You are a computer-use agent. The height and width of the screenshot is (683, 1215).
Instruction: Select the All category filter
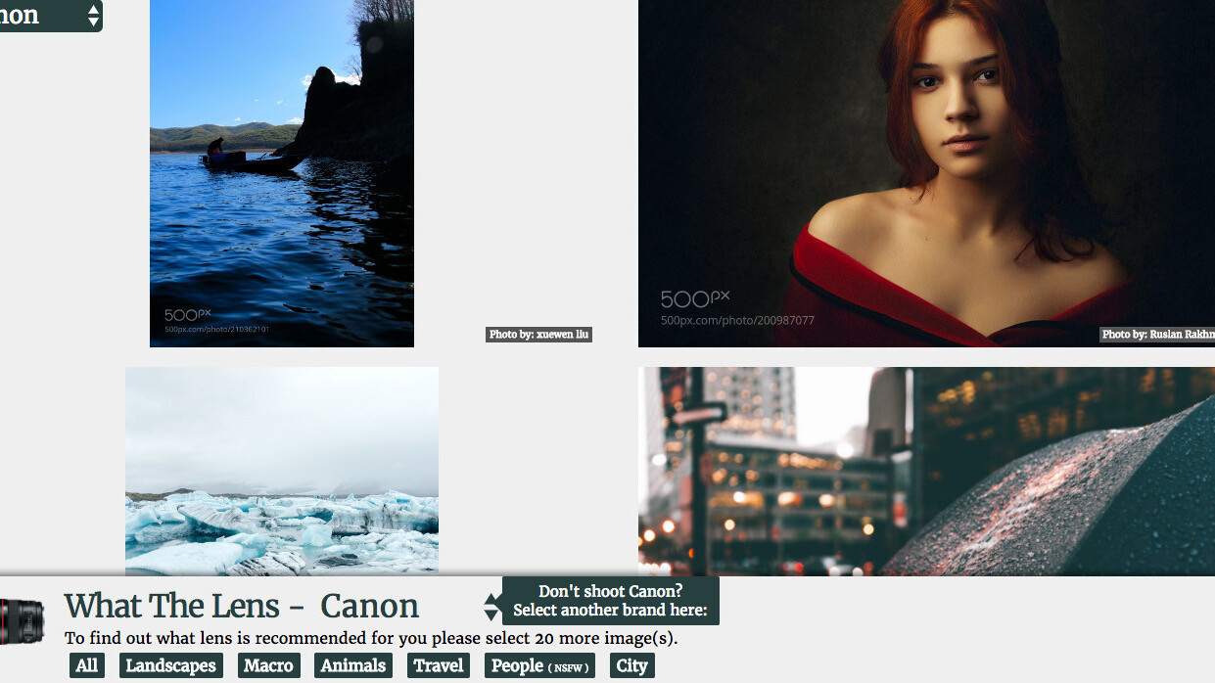click(87, 665)
